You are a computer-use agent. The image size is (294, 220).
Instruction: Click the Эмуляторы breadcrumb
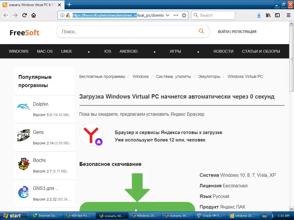point(209,76)
